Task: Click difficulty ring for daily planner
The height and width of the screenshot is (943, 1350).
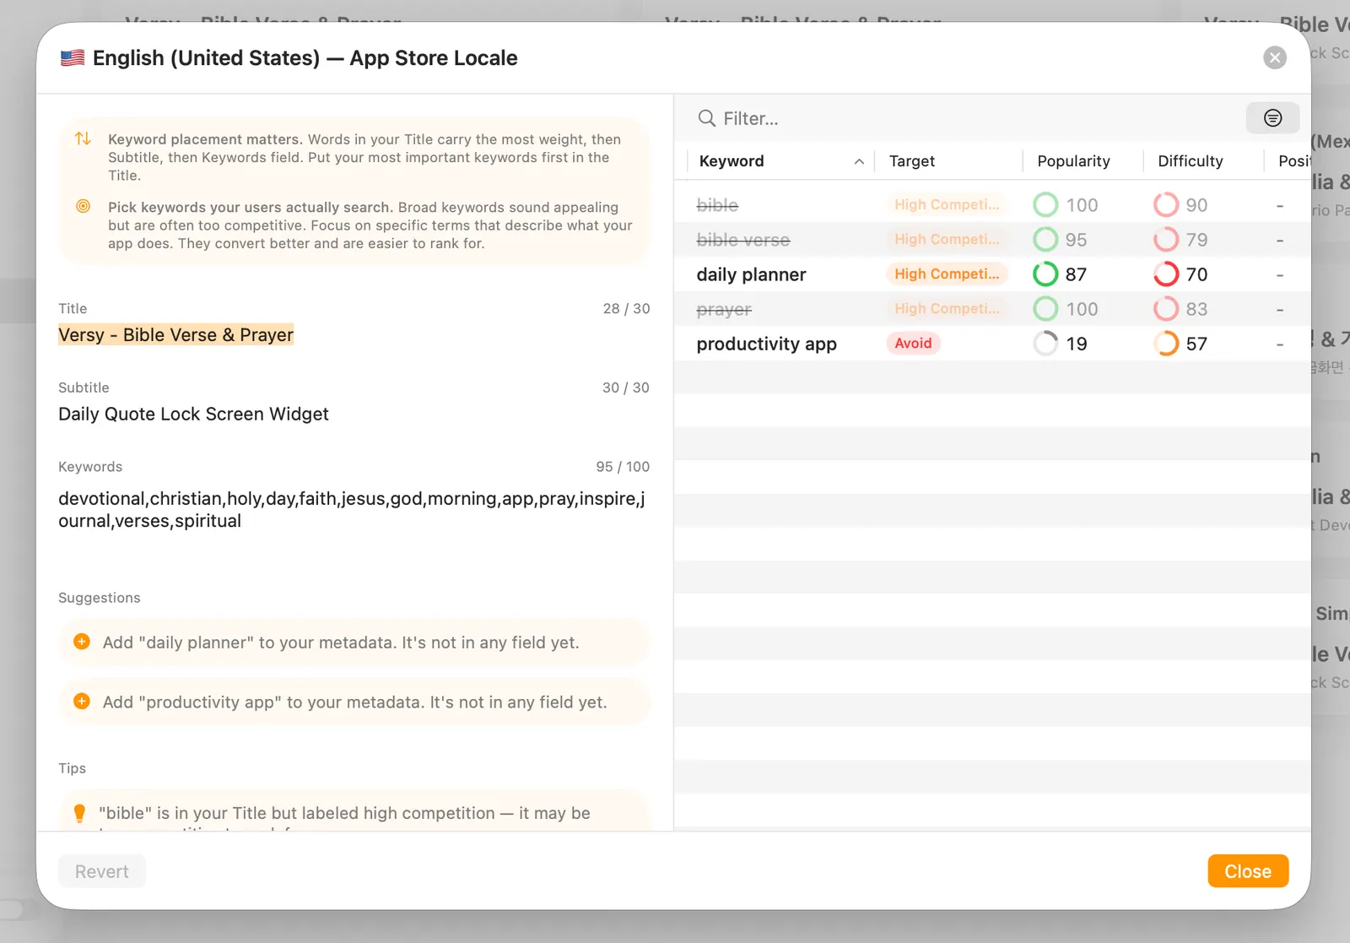Action: (x=1166, y=274)
